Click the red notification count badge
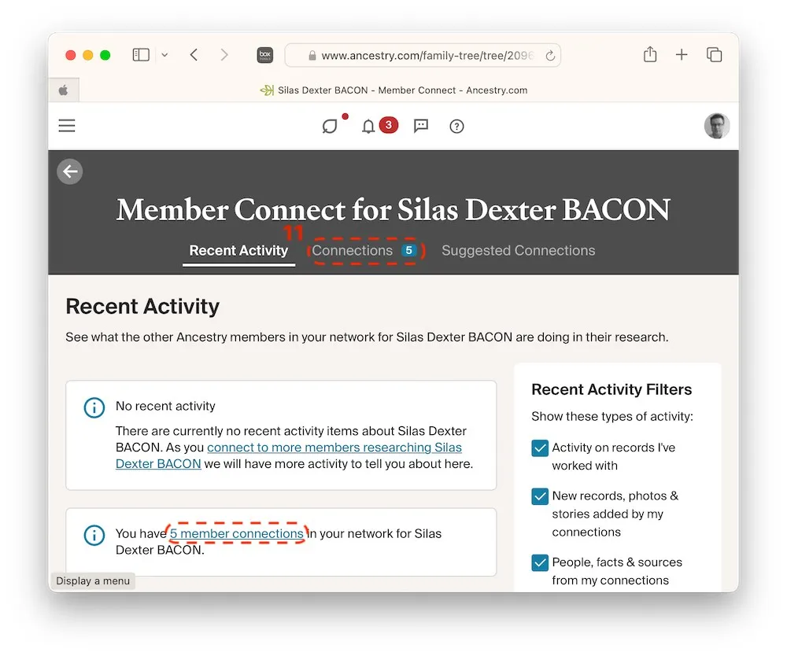 coord(389,125)
